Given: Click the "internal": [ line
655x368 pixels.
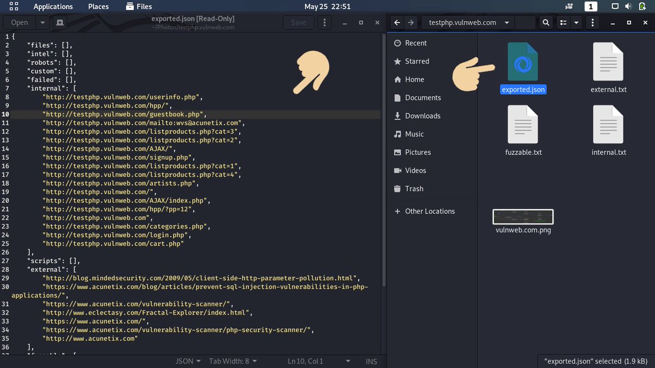Looking at the screenshot, I should pos(52,88).
